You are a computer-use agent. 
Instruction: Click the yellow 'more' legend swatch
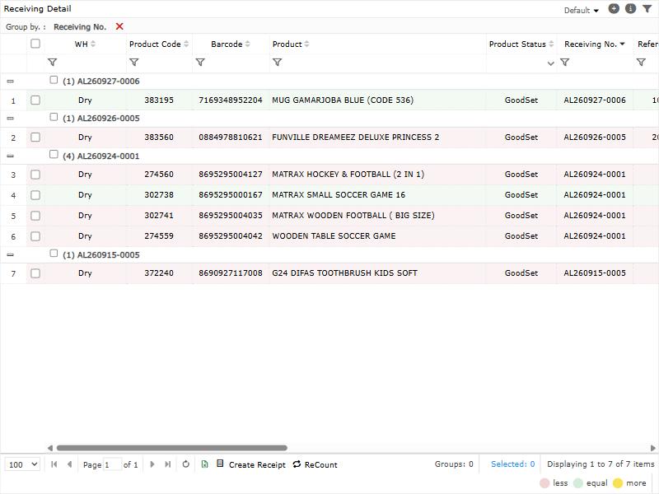click(618, 483)
